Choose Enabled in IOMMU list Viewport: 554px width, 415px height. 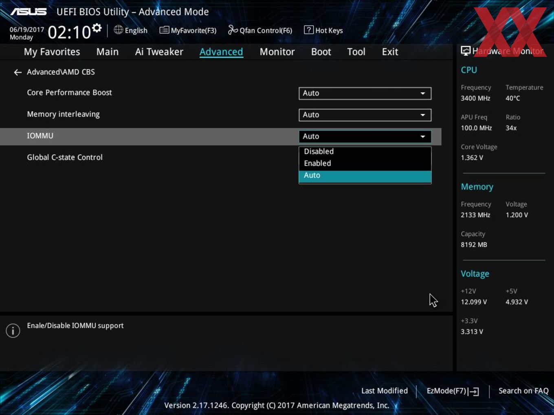tap(365, 163)
